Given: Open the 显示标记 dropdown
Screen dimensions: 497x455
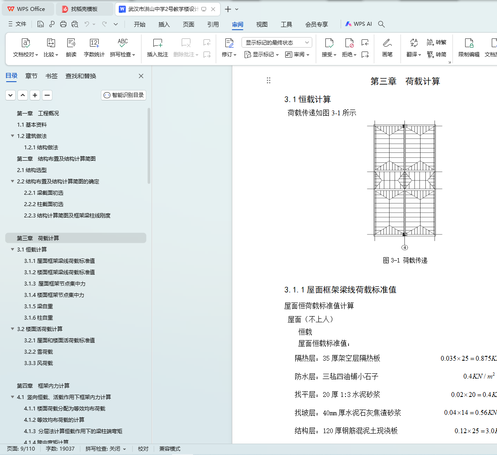Looking at the screenshot, I should 262,55.
